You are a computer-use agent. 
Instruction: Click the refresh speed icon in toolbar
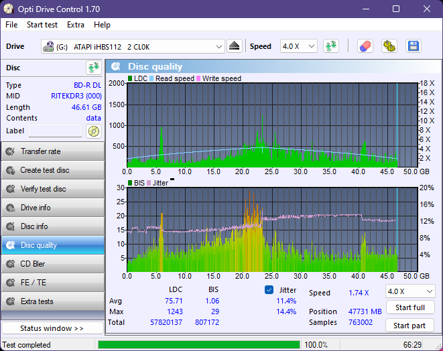(330, 46)
